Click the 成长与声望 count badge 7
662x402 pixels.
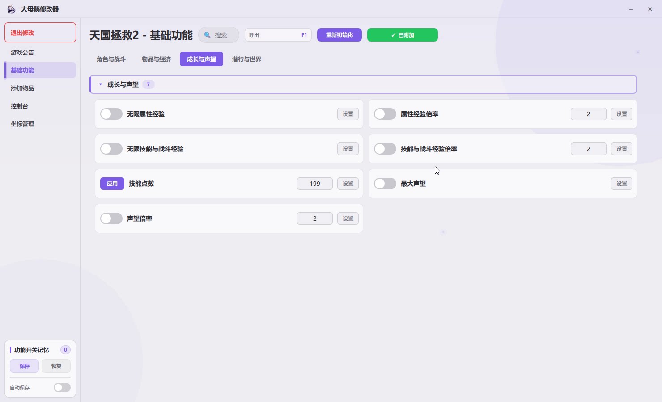click(148, 84)
